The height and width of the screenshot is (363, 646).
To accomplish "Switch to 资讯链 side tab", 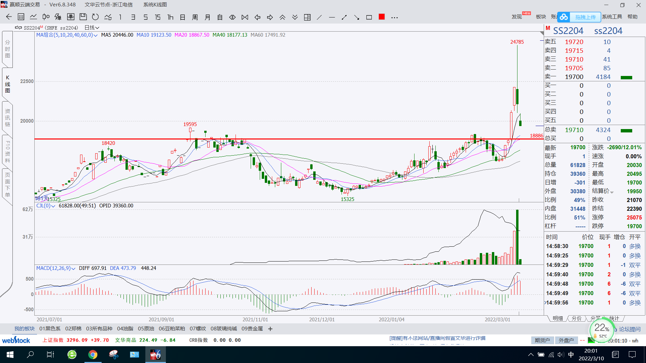I will [7, 118].
